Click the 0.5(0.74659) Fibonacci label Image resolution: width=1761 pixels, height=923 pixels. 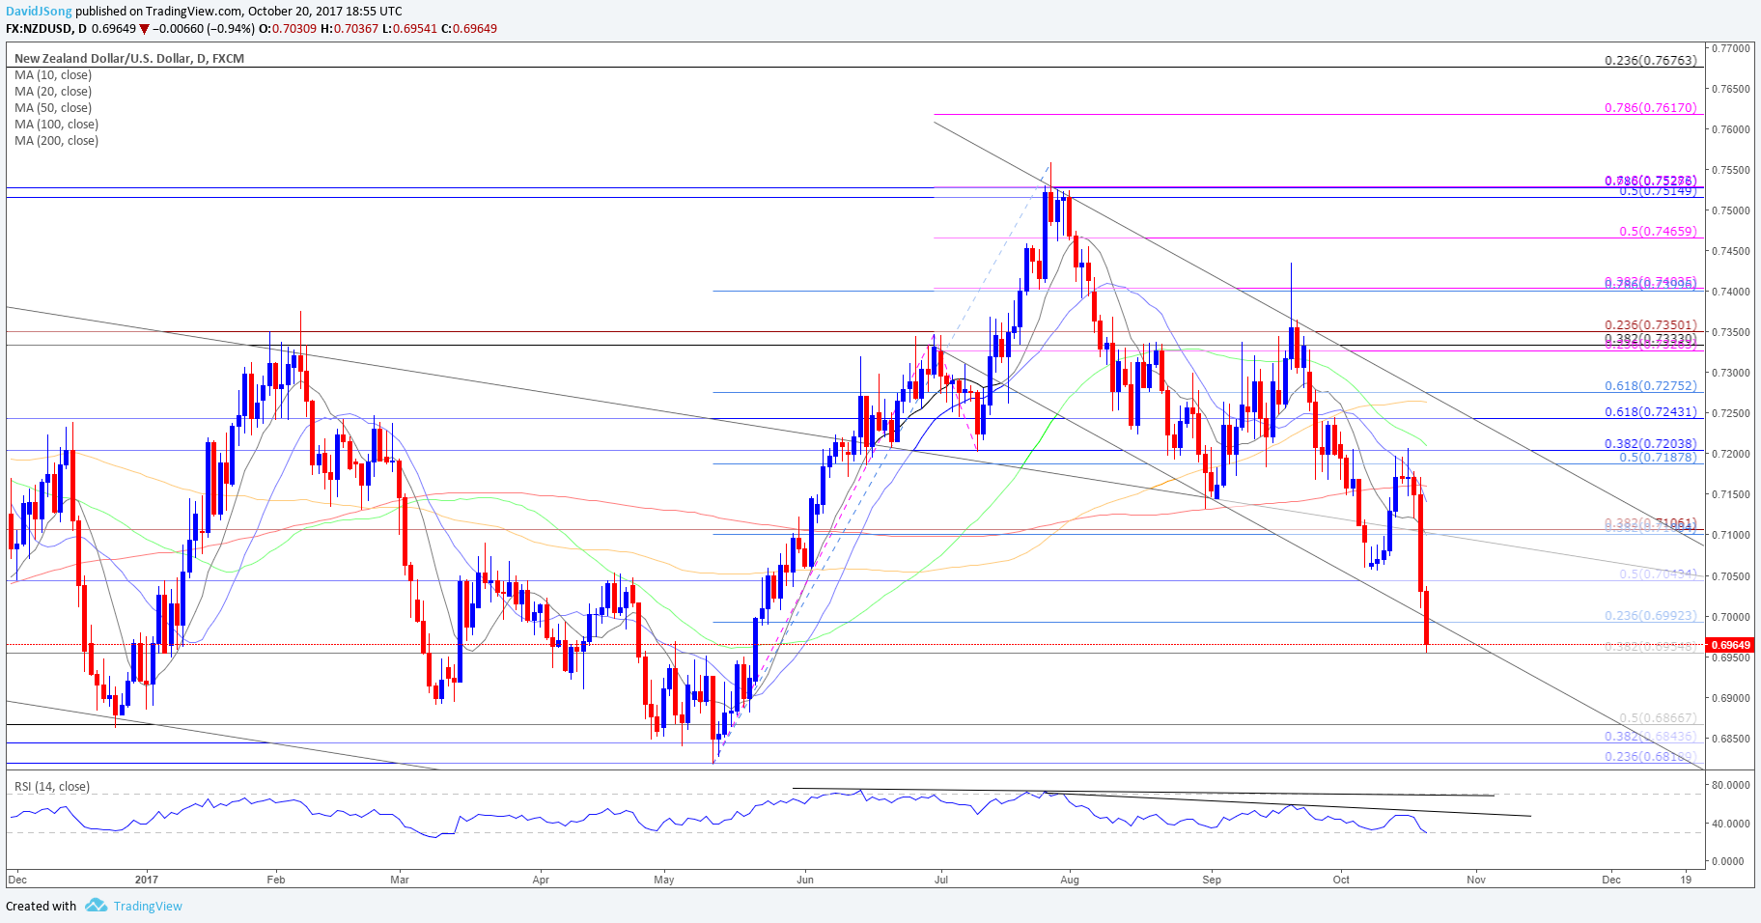[1658, 232]
